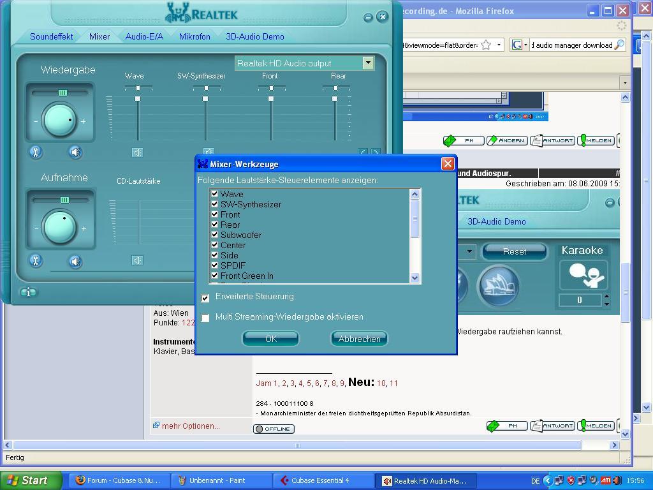This screenshot has height=490, width=653.
Task: Open the Windows Start menu
Action: pos(31,480)
